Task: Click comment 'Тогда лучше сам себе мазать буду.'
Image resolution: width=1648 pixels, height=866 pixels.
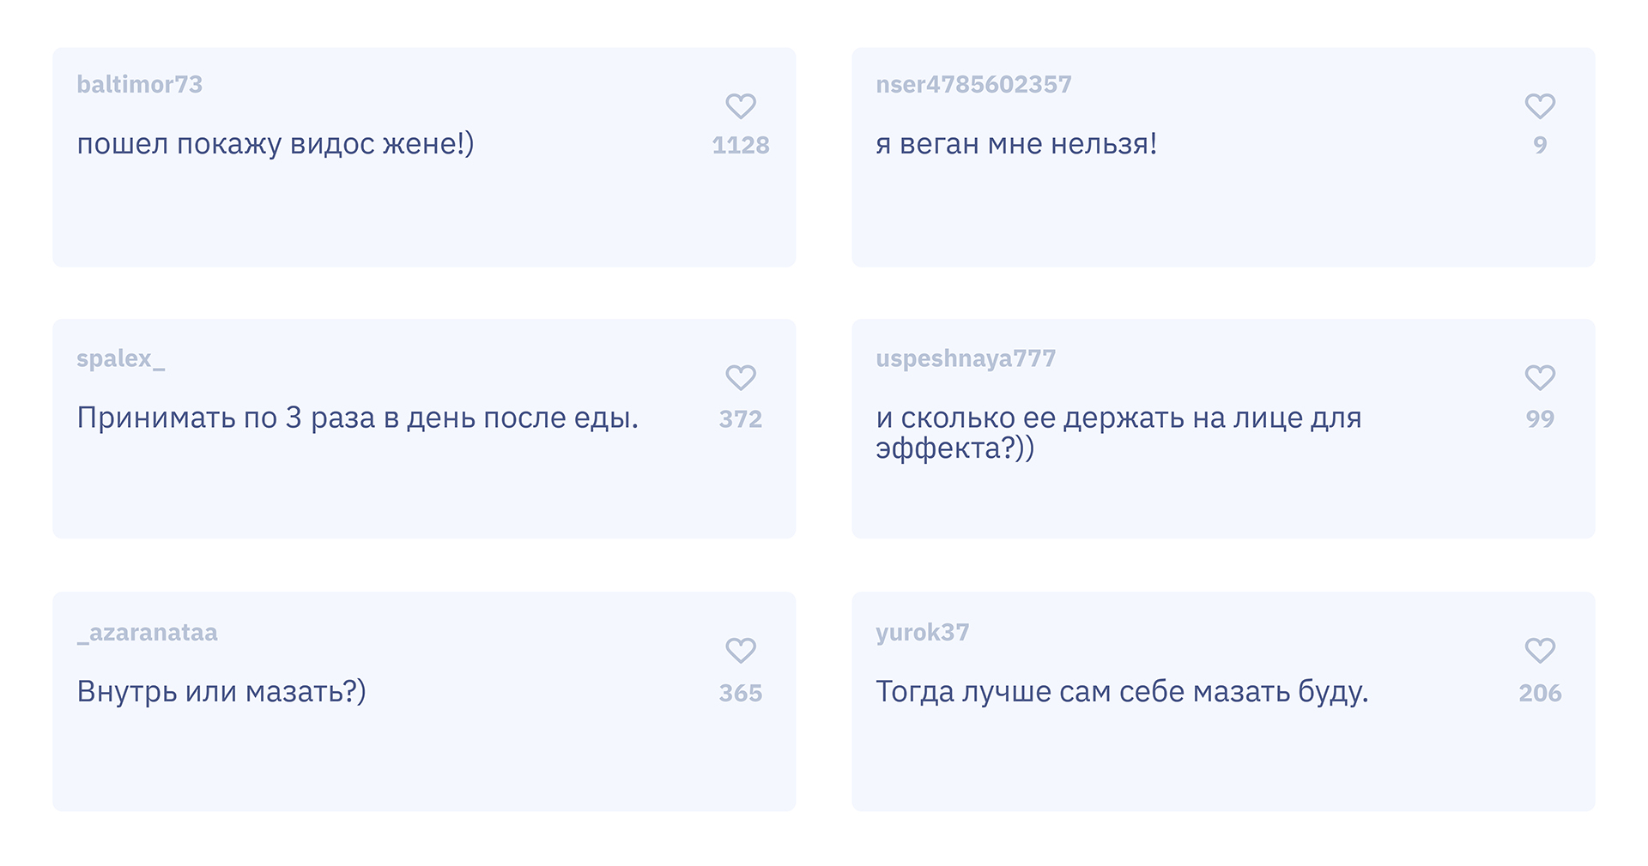Action: point(1121,691)
